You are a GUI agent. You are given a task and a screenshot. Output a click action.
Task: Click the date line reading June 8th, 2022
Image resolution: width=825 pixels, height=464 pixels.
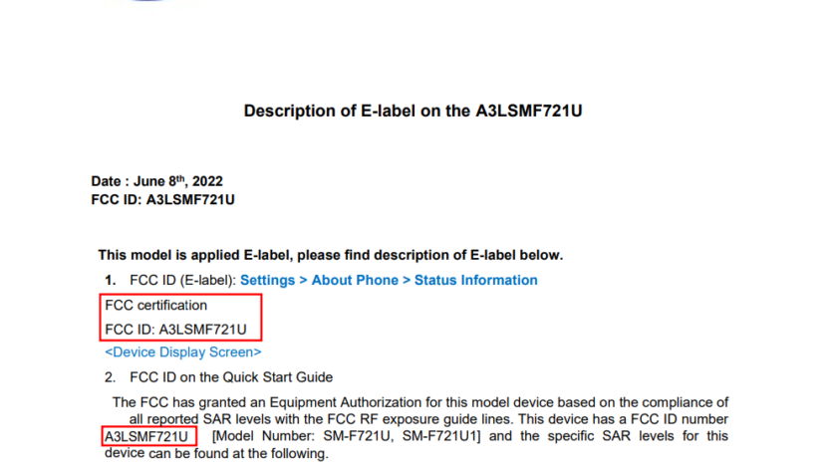pos(156,181)
